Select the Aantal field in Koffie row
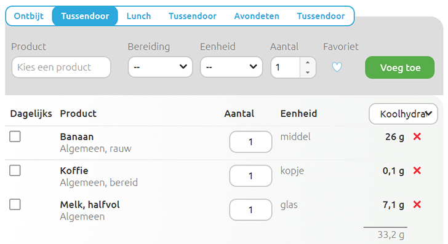The width and height of the screenshot is (448, 244). tap(250, 176)
